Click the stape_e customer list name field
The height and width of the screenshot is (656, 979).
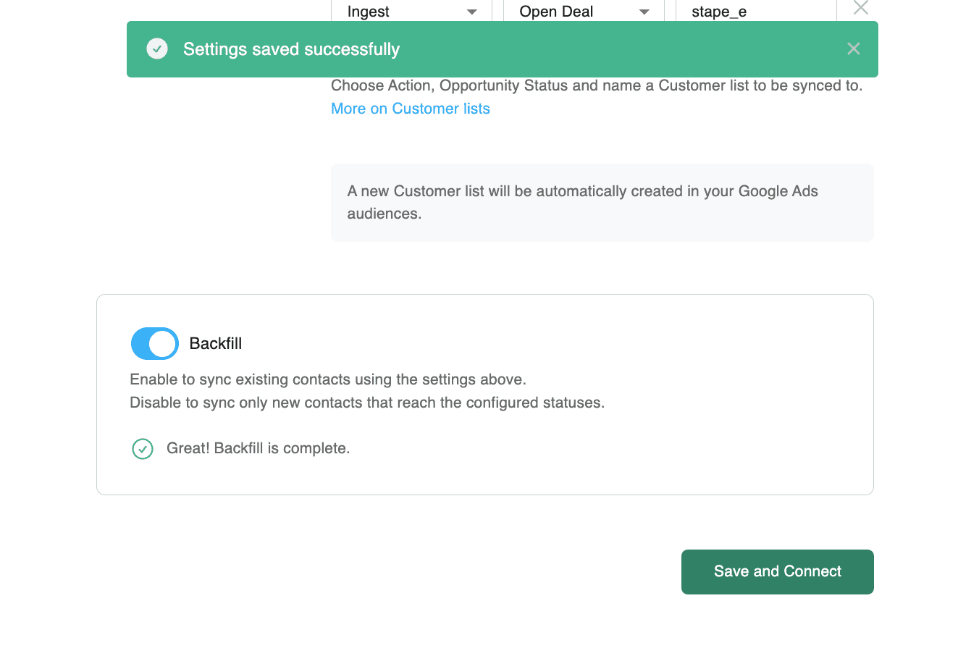[x=756, y=11]
